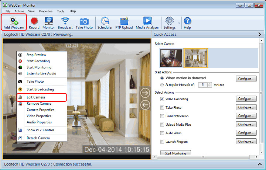Choose Edit Camera from context menu
266x170 pixels.
(x=36, y=97)
